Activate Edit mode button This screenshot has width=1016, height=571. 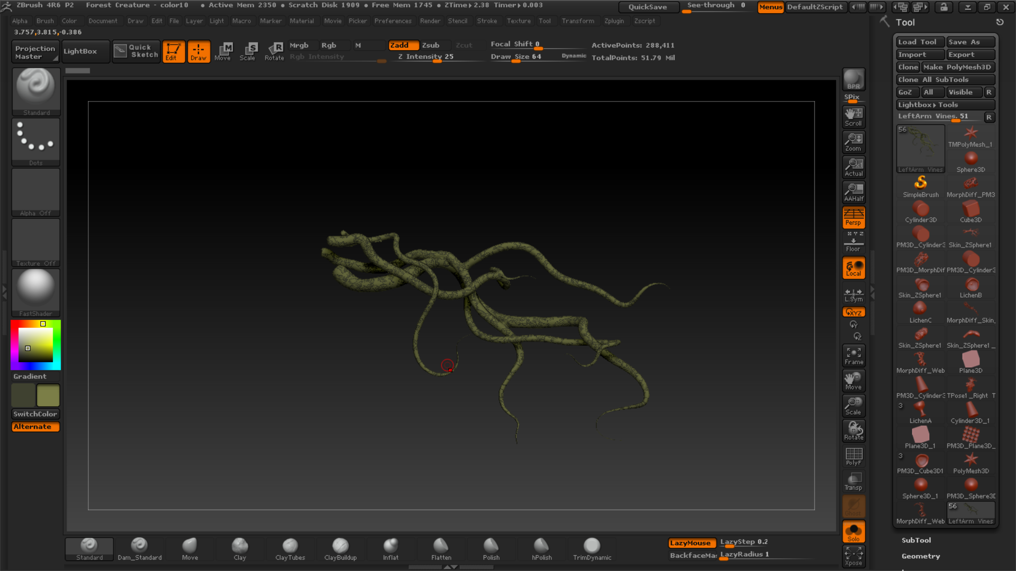[x=174, y=51]
